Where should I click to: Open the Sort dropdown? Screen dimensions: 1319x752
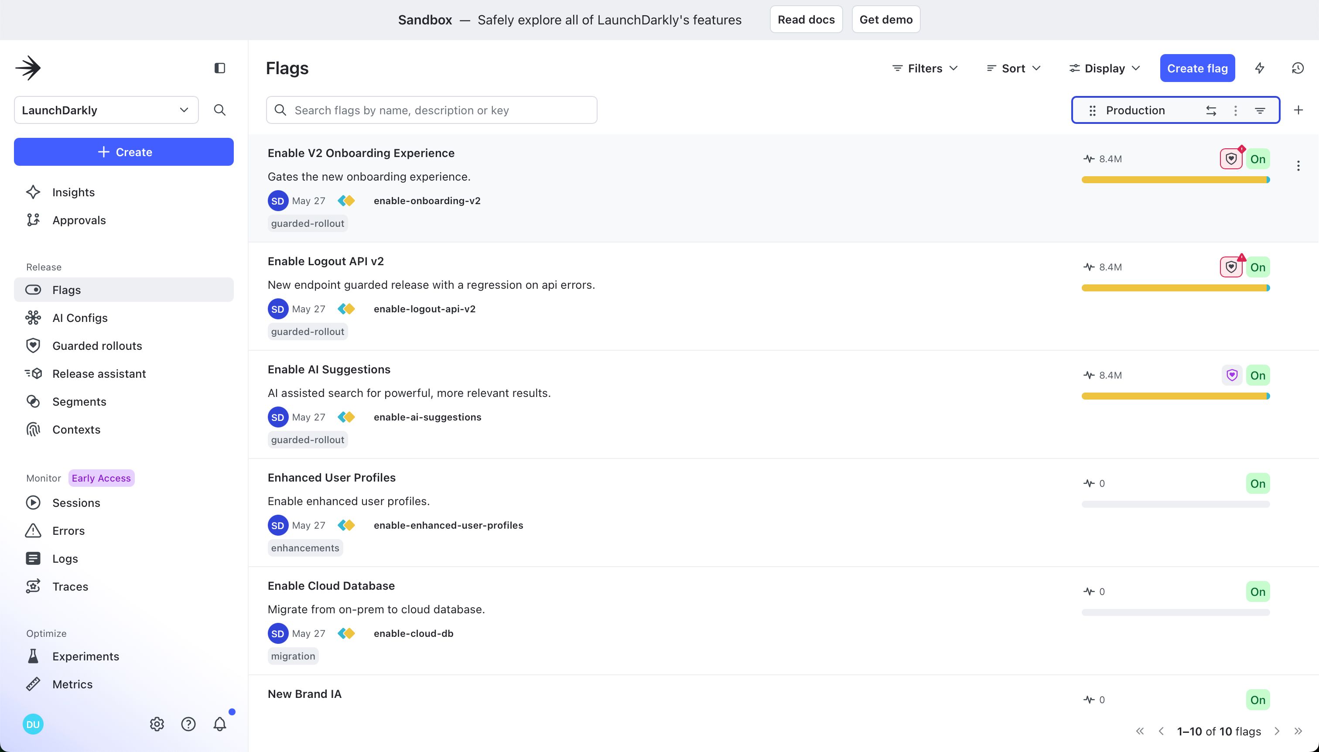click(x=1013, y=68)
